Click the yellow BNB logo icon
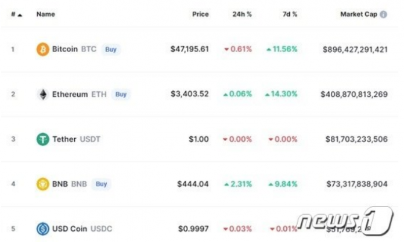The height and width of the screenshot is (242, 404). (x=43, y=184)
